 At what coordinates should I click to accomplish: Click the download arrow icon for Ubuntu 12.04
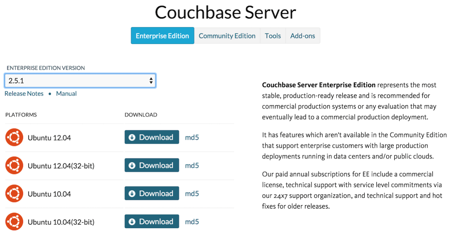click(x=132, y=137)
